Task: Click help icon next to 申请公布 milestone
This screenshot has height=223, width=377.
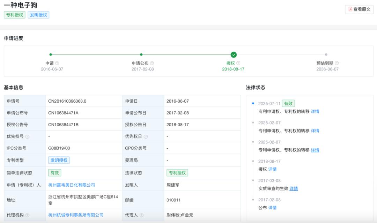Action: pos(152,63)
